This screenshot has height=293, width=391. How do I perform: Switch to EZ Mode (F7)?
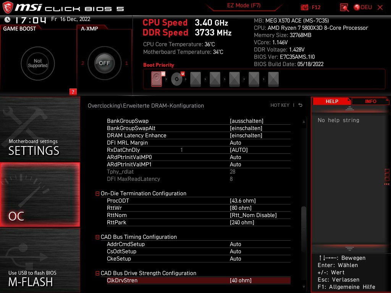point(244,5)
